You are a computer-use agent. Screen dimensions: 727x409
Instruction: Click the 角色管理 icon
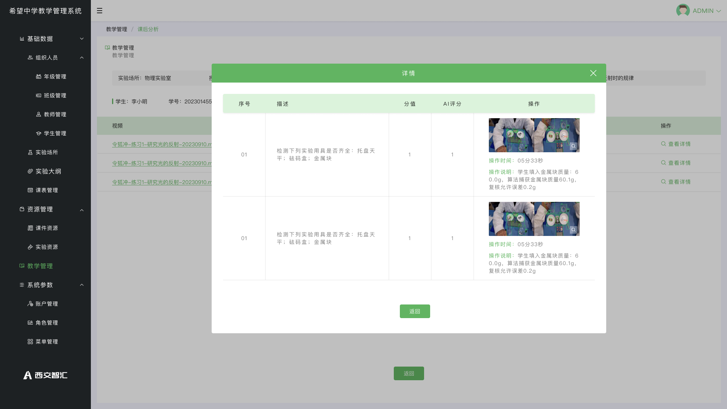30,323
